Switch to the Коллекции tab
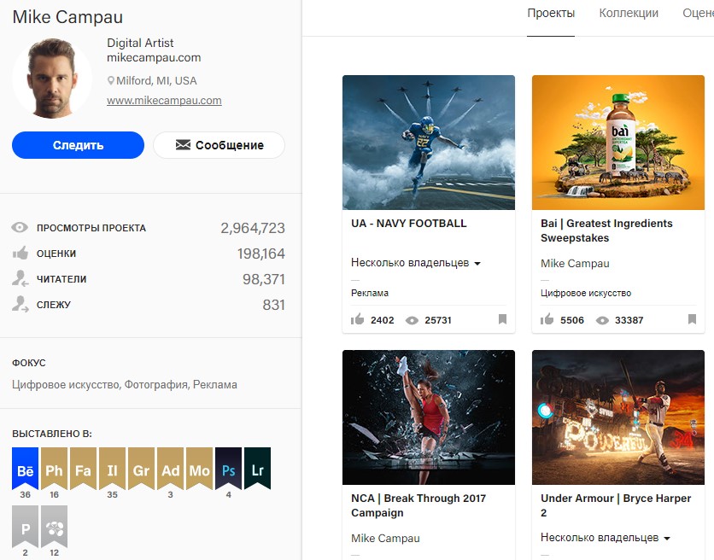Screen dimensions: 714x560 tap(629, 13)
